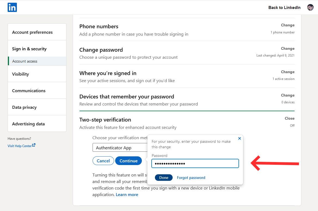Open the Authenticator App method dropdown
Image resolution: width=318 pixels, height=211 pixels.
tap(120, 148)
